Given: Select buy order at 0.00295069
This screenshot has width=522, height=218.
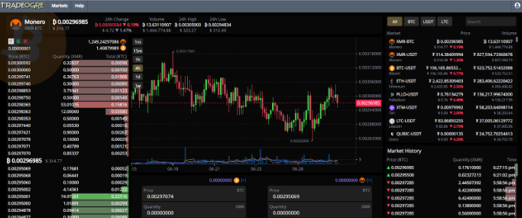Looking at the screenshot, I should [x=67, y=169].
